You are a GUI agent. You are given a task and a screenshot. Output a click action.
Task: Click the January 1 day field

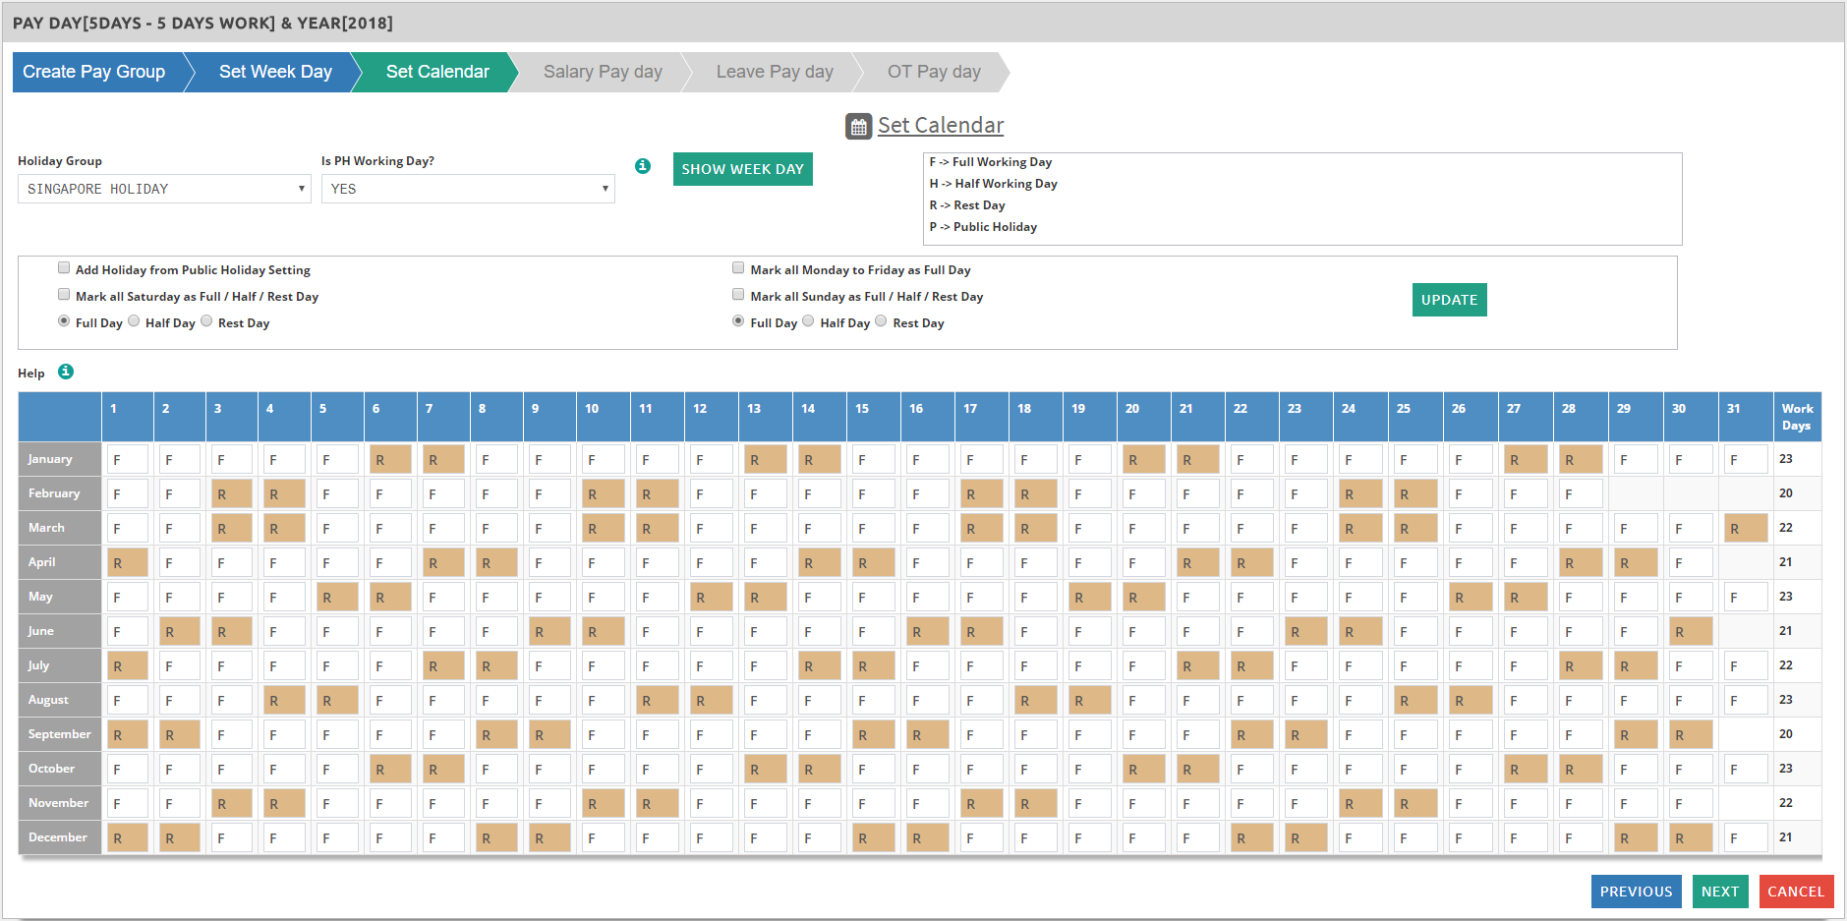(x=127, y=459)
